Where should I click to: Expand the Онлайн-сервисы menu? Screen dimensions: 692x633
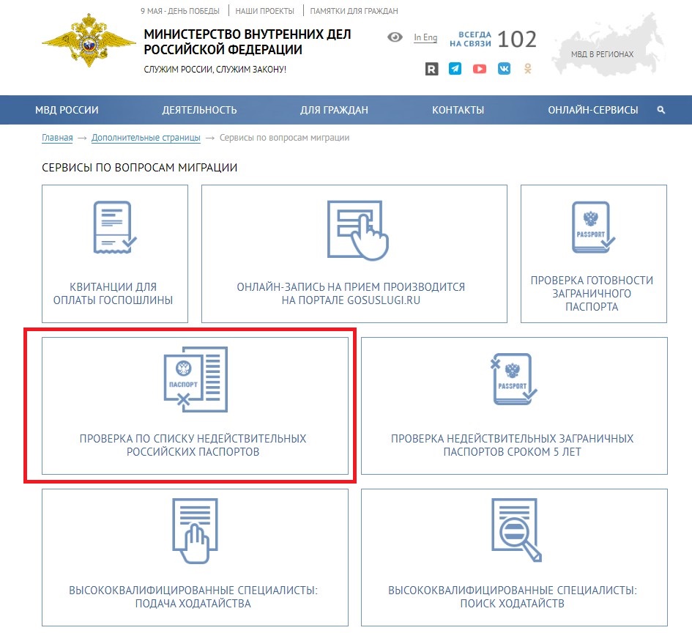pos(592,110)
